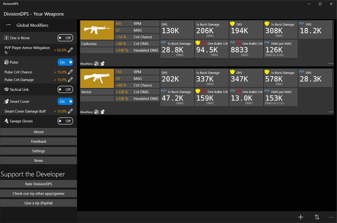Select Caduceus +14 % Crit Chance row
Viewport: 337px width, 223px height.
pos(137,37)
